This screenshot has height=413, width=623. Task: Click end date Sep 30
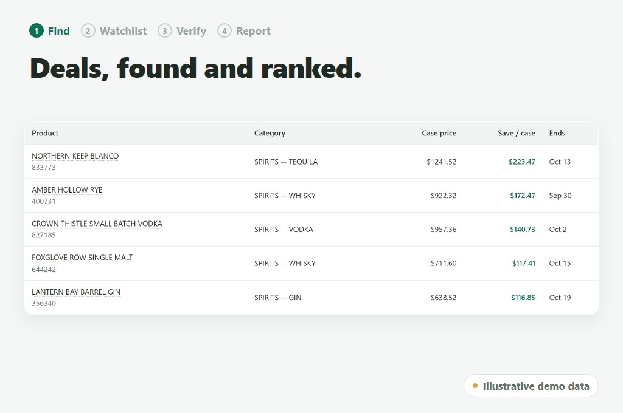pos(560,195)
